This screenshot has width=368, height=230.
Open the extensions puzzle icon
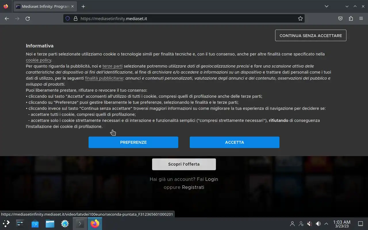tap(351, 18)
